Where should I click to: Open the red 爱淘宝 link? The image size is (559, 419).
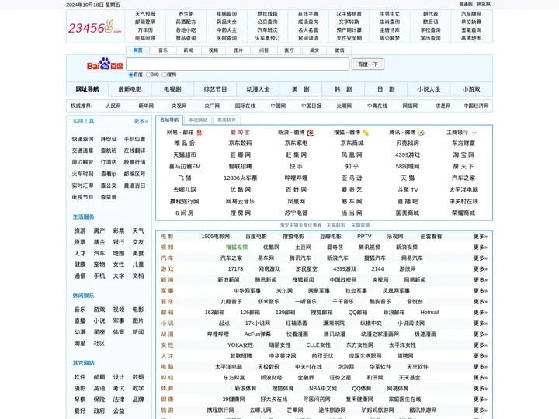tap(240, 133)
